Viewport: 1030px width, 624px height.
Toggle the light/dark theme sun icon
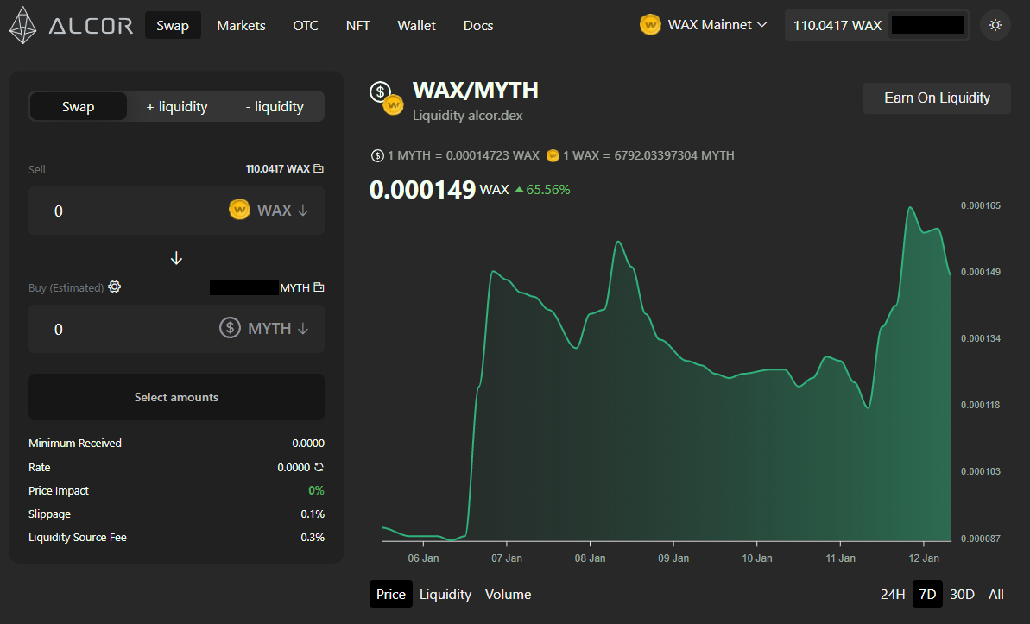[995, 25]
